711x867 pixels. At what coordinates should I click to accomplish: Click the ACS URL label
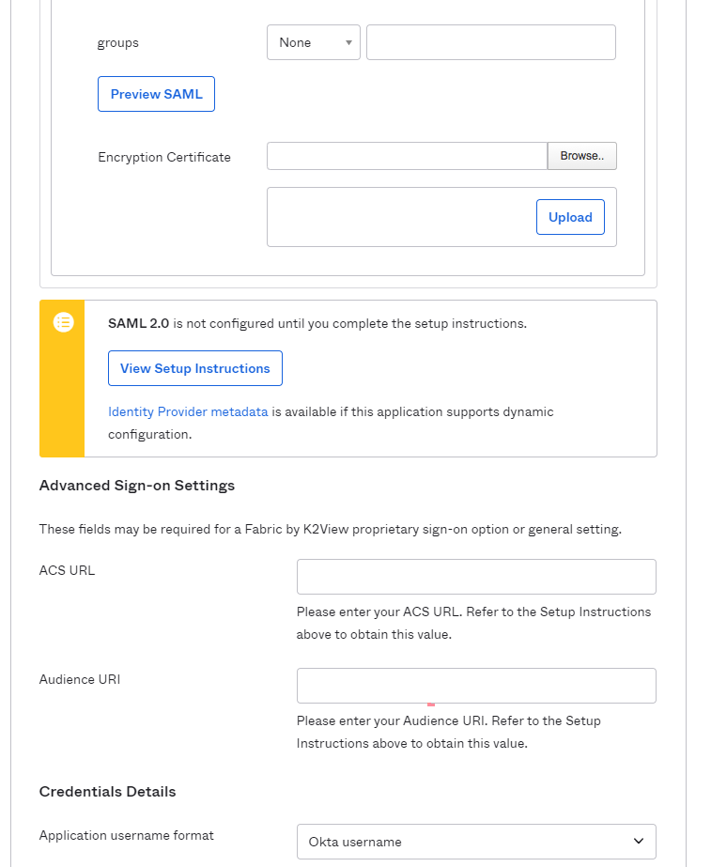pyautogui.click(x=67, y=570)
